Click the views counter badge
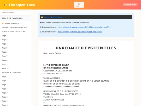The width and height of the screenshot is (141, 106). [79, 5]
